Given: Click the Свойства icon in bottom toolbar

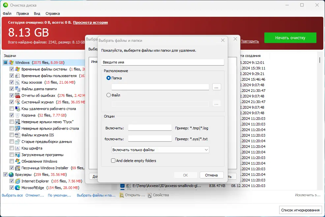Looking at the screenshot, I should point(149,195).
